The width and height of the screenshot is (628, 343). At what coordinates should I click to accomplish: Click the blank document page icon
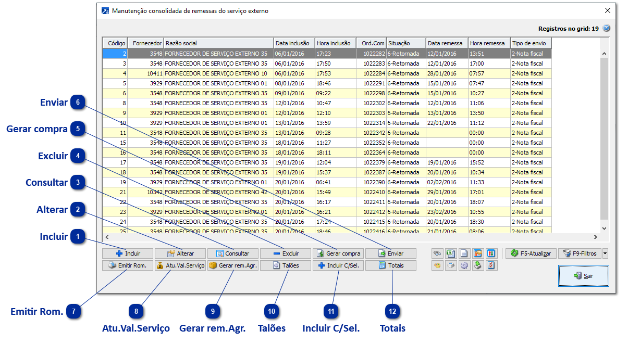coord(464,253)
